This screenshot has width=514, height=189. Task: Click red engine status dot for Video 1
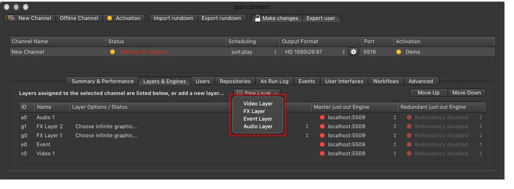322,153
